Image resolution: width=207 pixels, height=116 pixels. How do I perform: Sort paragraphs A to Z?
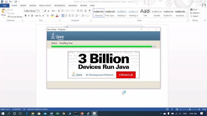[x=86, y=11]
